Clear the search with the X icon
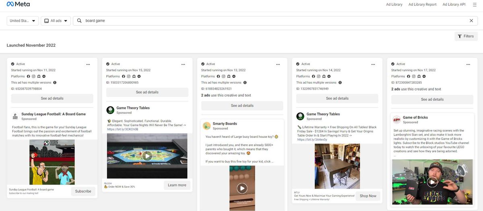This screenshot has height=211, width=483. point(471,20)
